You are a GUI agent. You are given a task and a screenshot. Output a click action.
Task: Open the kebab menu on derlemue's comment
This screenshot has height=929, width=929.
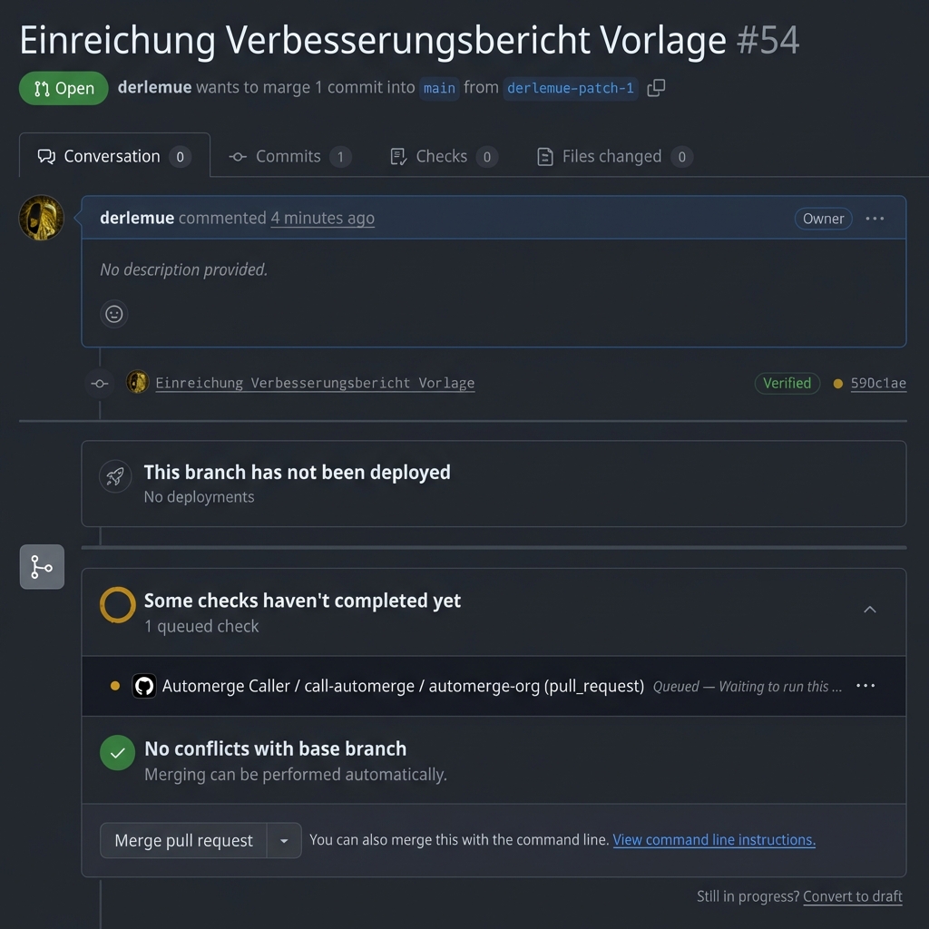coord(875,218)
